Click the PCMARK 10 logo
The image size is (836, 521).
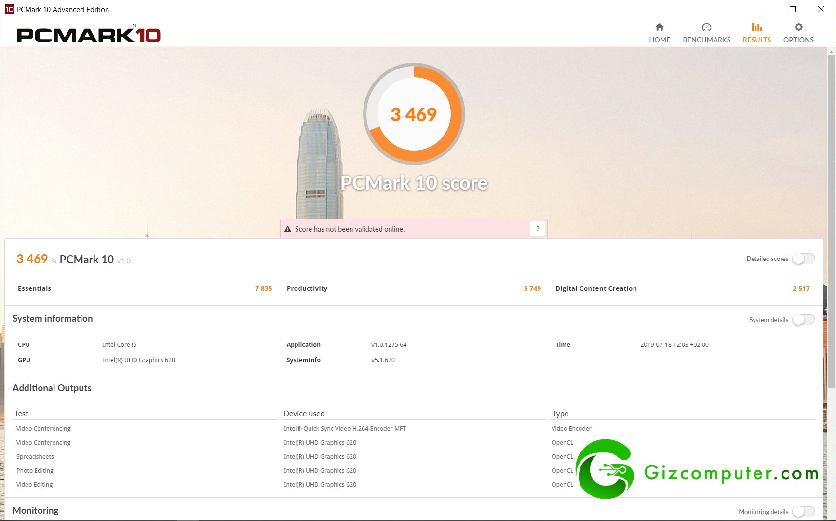pyautogui.click(x=88, y=34)
